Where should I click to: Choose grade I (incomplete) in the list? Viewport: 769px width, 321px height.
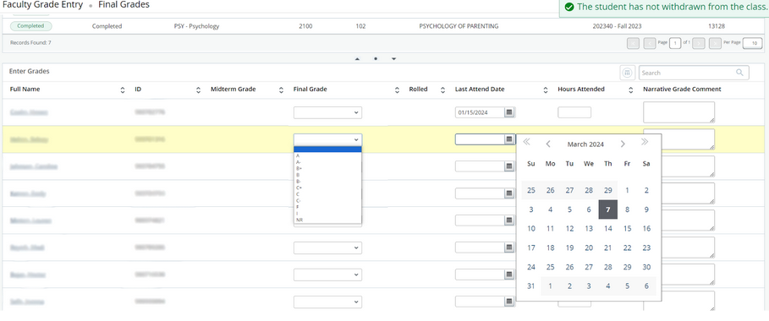(x=327, y=213)
